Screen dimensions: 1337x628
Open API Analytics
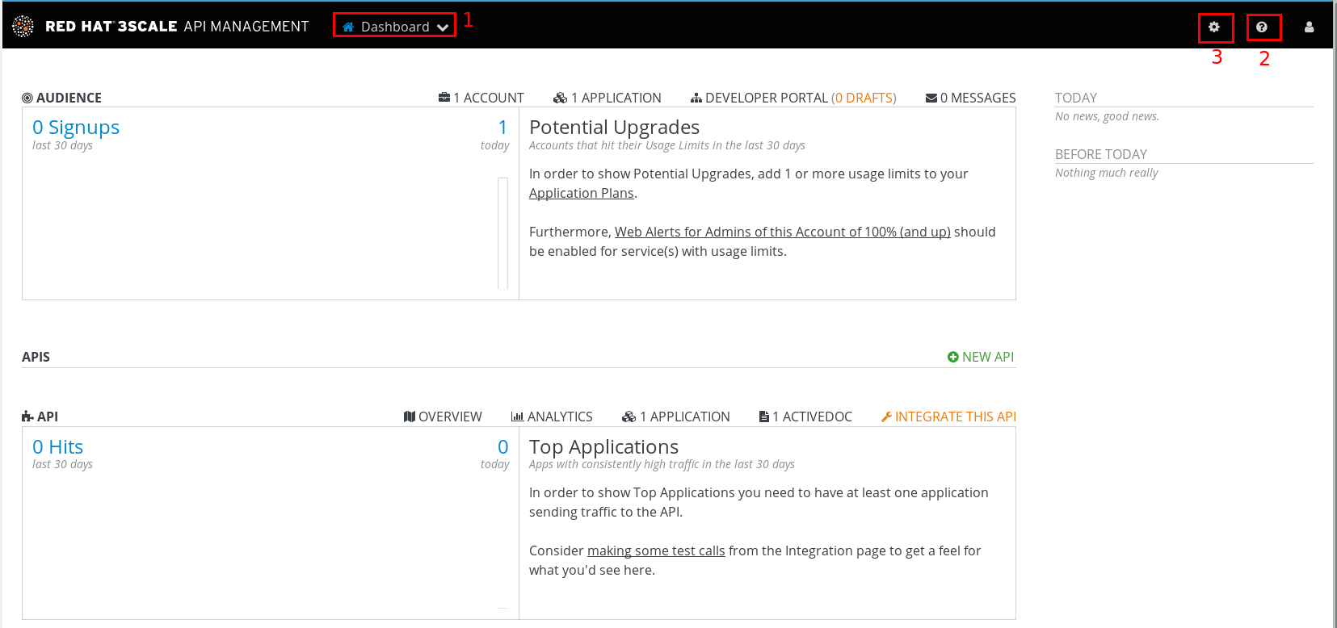tap(552, 417)
